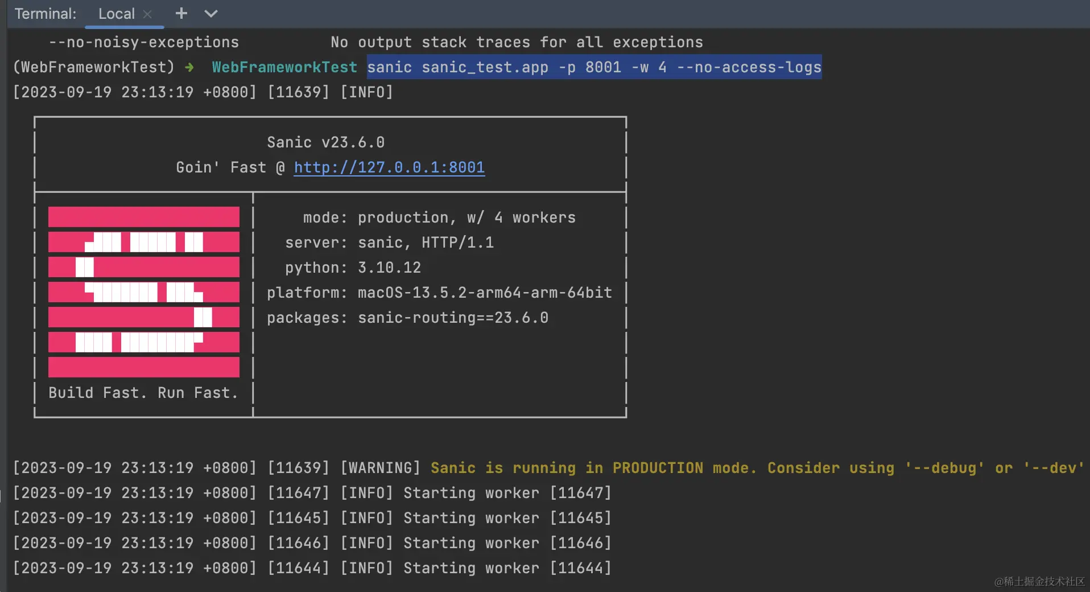
Task: Click the green WebFrameworkTest directory name
Action: tap(284, 67)
